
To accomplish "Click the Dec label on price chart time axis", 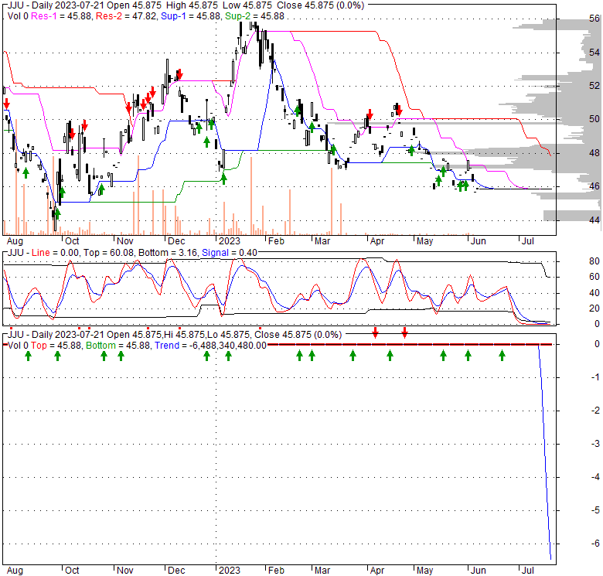I will pos(176,241).
